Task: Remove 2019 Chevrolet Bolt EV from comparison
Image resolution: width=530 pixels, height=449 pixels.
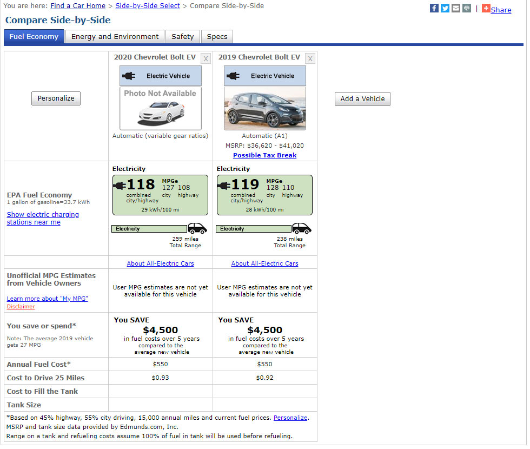Action: coord(310,58)
